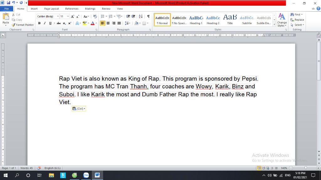Click the Cut scissors command

coord(16,14)
